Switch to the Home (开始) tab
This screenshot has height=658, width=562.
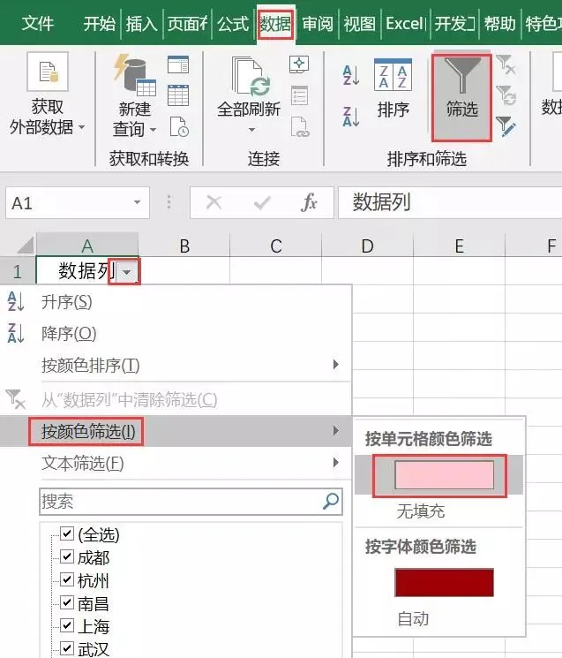point(100,23)
